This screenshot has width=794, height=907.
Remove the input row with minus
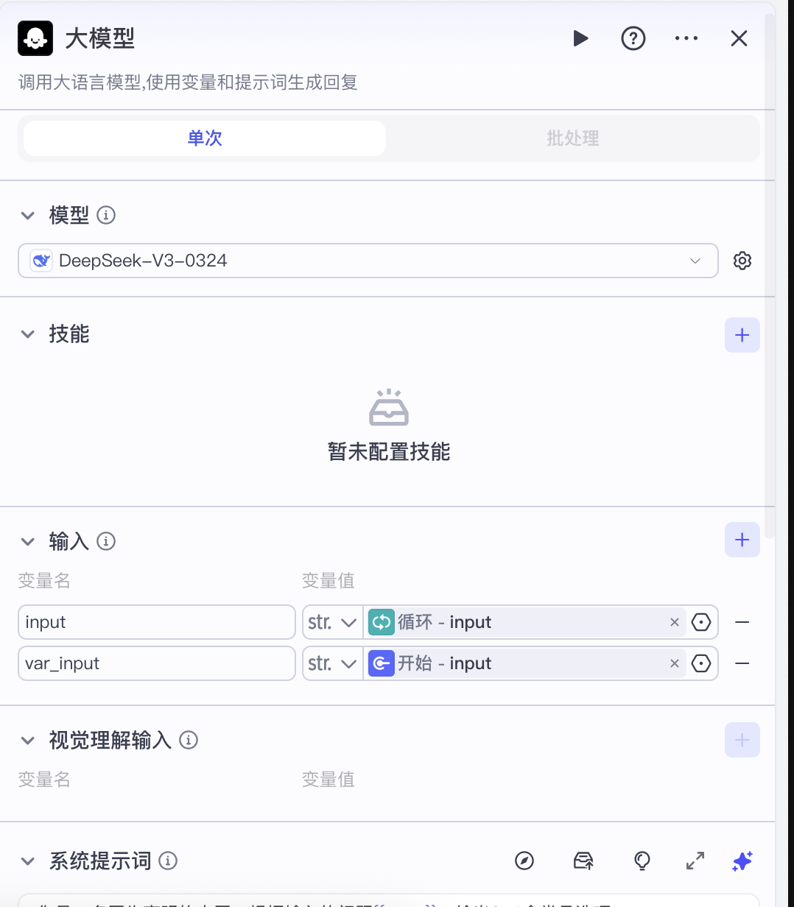click(x=742, y=622)
